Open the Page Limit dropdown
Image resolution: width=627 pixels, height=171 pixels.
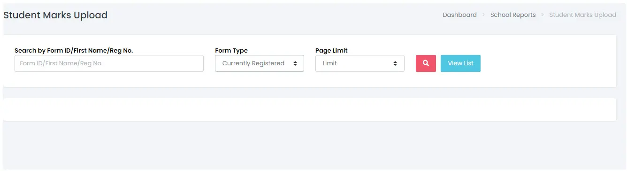click(x=360, y=63)
